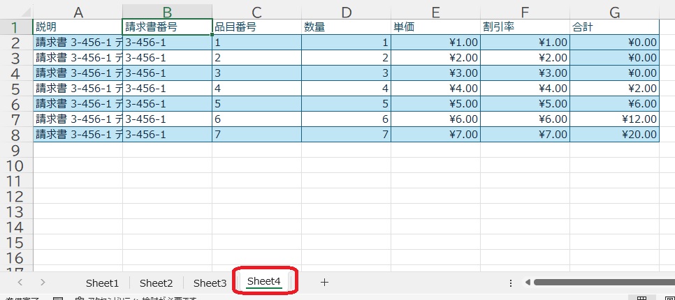Open the Sheet2 tab
The height and width of the screenshot is (300, 675).
(156, 283)
